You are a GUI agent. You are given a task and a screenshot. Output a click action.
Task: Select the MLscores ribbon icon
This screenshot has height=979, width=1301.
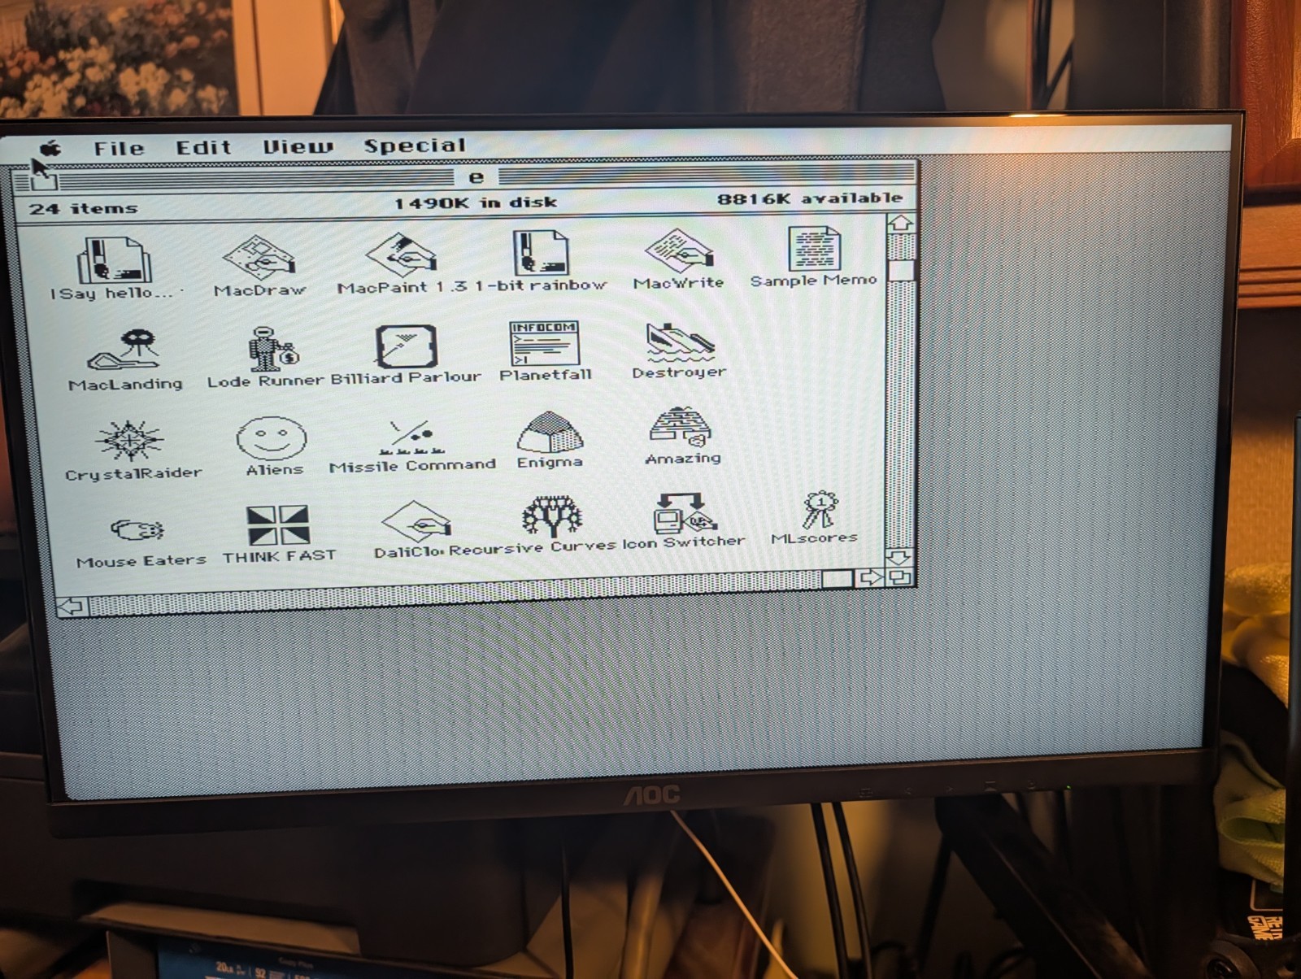tap(820, 510)
